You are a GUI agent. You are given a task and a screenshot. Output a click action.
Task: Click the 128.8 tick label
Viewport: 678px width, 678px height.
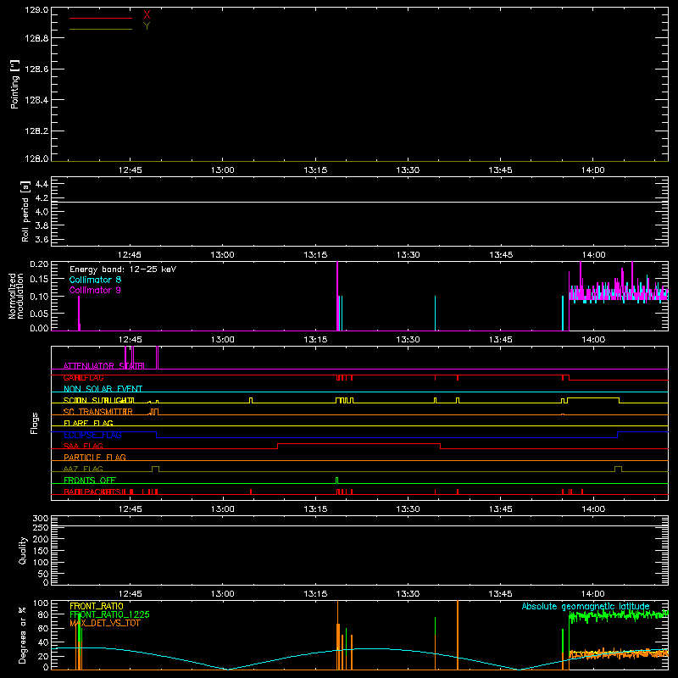tap(36, 38)
